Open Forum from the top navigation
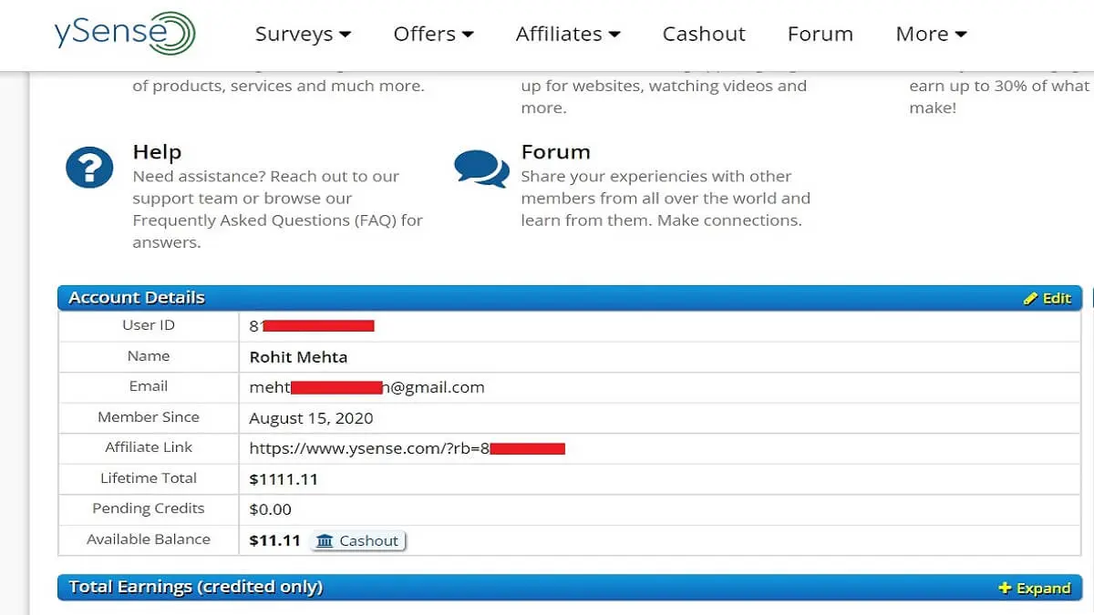1094x615 pixels. click(x=820, y=35)
